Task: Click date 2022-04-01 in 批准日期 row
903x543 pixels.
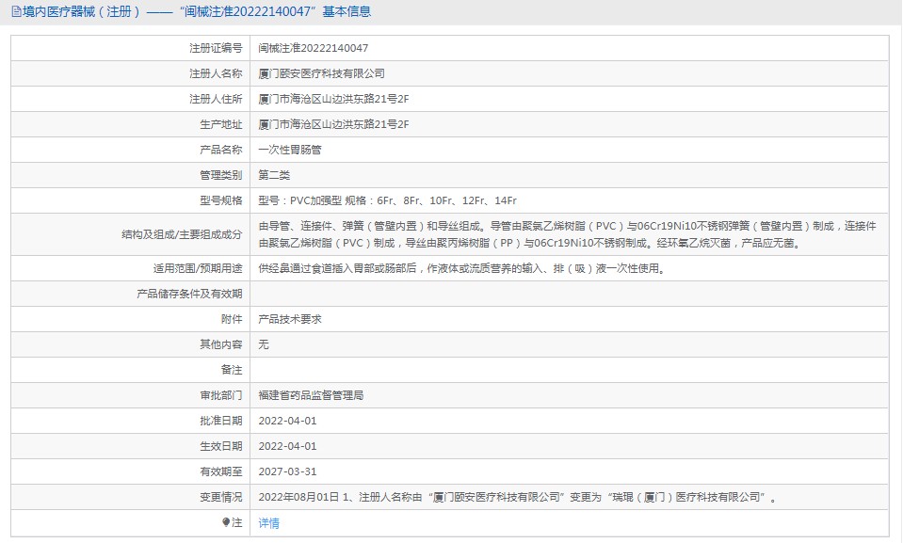Action: tap(287, 421)
